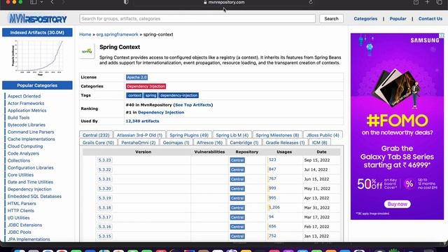The image size is (448, 252).
Task: Open the JDBC Pools category
Action: [19, 232]
